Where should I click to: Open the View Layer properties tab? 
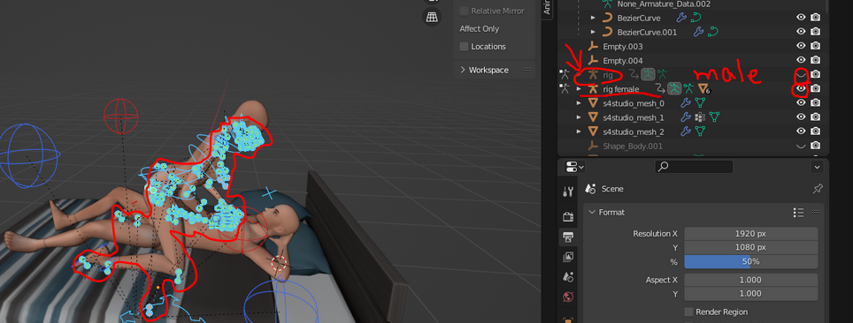568,256
